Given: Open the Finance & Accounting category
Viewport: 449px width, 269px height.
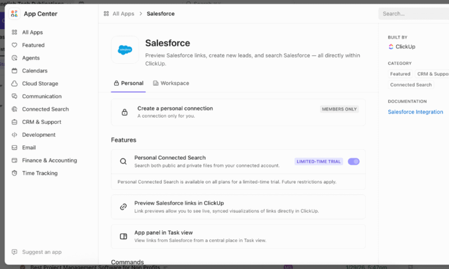Looking at the screenshot, I should pos(49,160).
